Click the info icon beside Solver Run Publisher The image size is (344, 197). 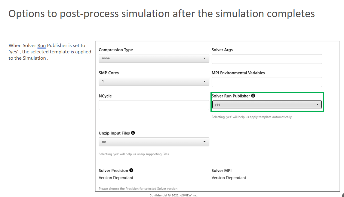(x=253, y=96)
